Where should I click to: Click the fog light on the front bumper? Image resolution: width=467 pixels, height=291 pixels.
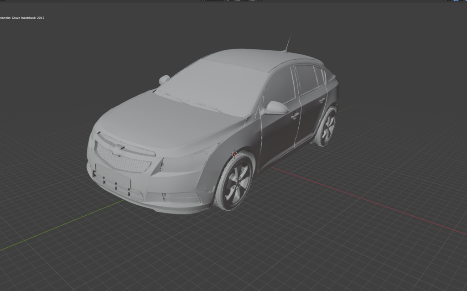(181, 197)
